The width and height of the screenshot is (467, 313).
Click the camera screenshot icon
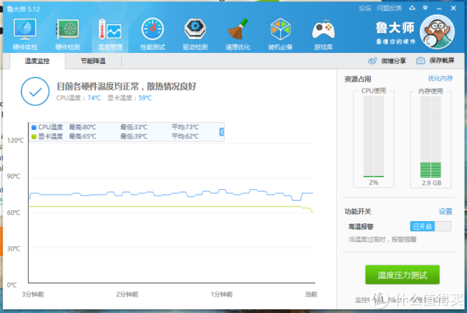420,61
